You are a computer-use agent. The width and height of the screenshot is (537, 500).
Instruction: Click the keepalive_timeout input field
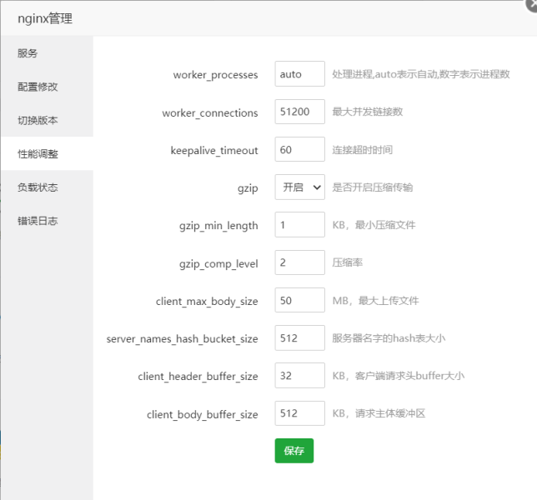pos(299,149)
